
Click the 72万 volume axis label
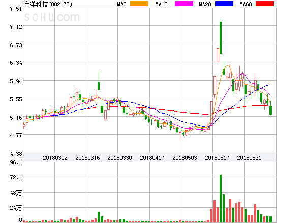[16, 177]
